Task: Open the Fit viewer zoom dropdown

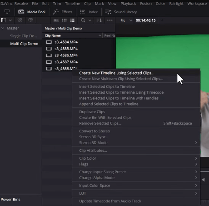Action: pyautogui.click(x=126, y=20)
